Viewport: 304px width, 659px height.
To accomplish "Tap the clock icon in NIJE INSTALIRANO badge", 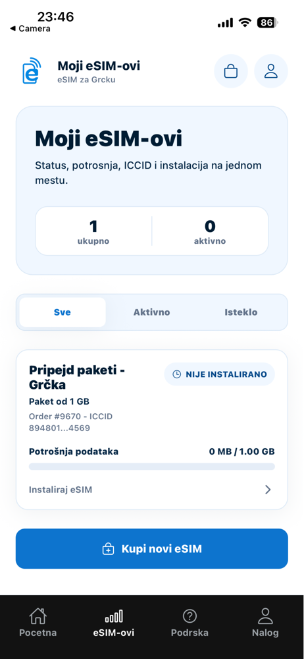I will coord(177,374).
